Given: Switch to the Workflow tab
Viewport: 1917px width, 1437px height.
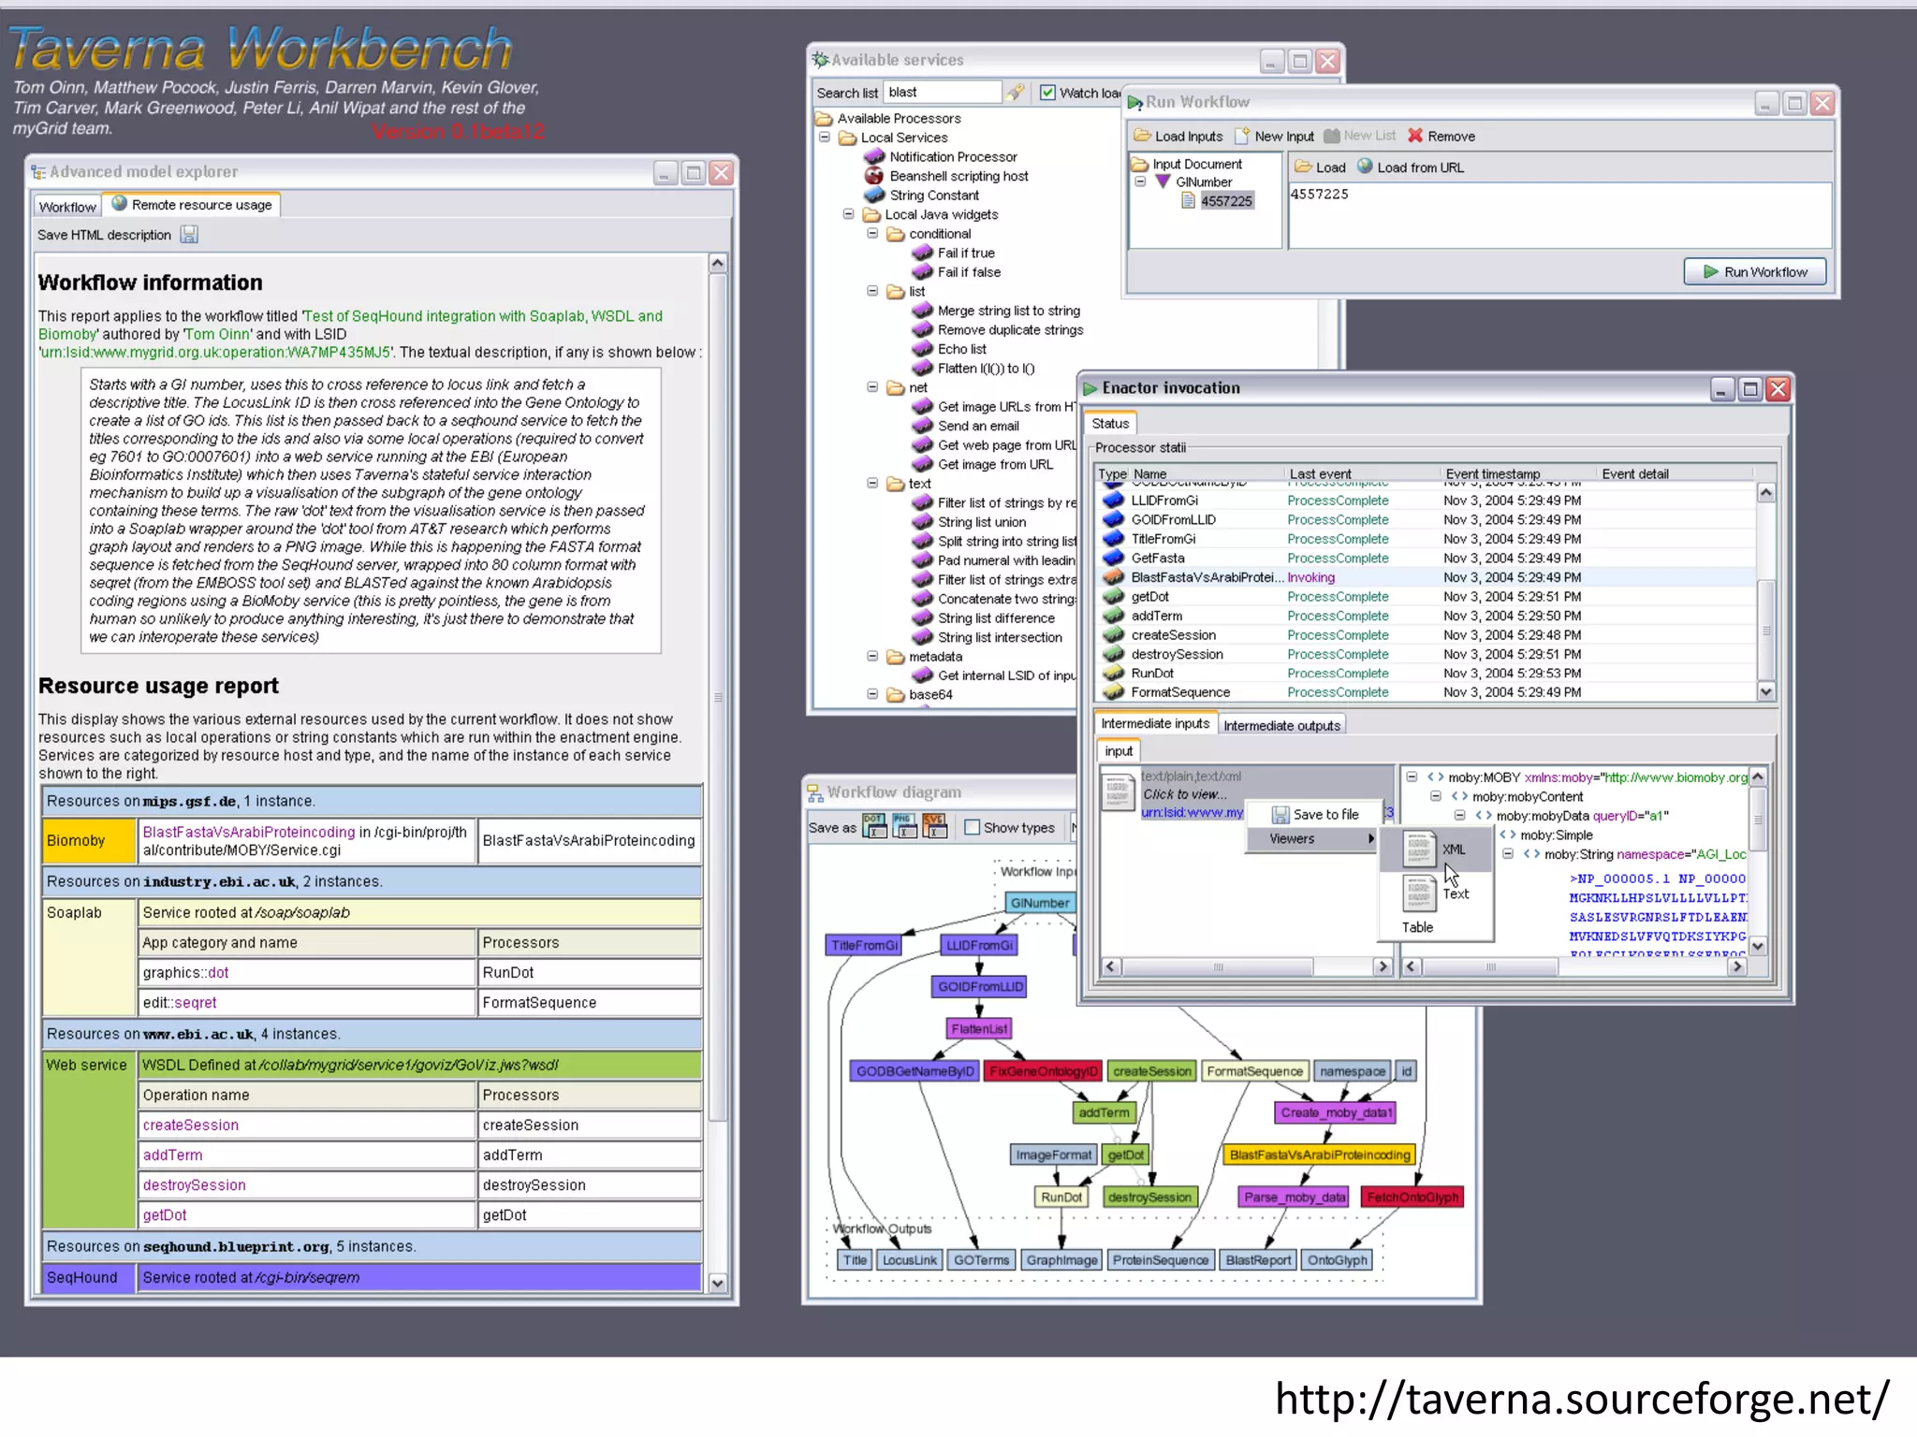Looking at the screenshot, I should 67,207.
